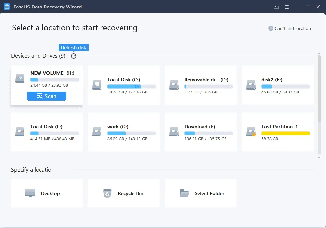Select the work (G:) drive tile
The image size is (326, 228).
(x=124, y=132)
